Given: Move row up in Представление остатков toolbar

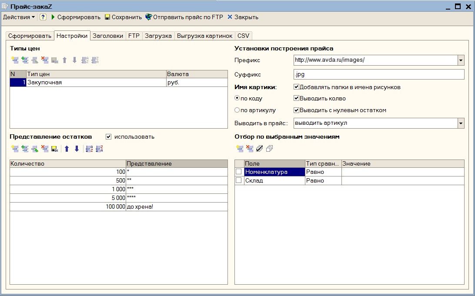Looking at the screenshot, I should (x=67, y=149).
